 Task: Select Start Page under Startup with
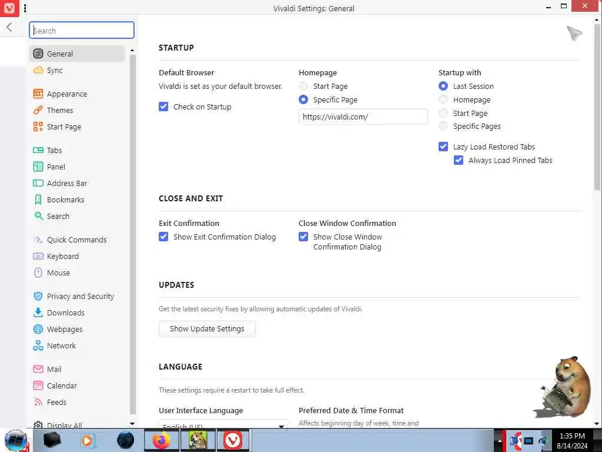pyautogui.click(x=443, y=114)
